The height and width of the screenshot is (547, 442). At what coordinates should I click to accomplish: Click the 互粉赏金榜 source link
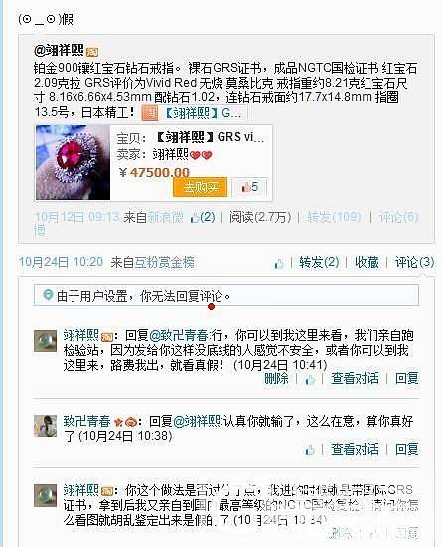[x=165, y=262]
